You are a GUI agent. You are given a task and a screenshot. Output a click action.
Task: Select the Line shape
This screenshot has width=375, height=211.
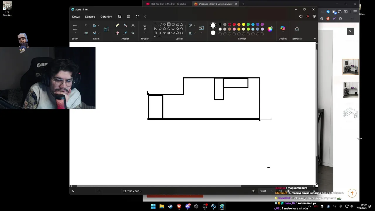[156, 25]
